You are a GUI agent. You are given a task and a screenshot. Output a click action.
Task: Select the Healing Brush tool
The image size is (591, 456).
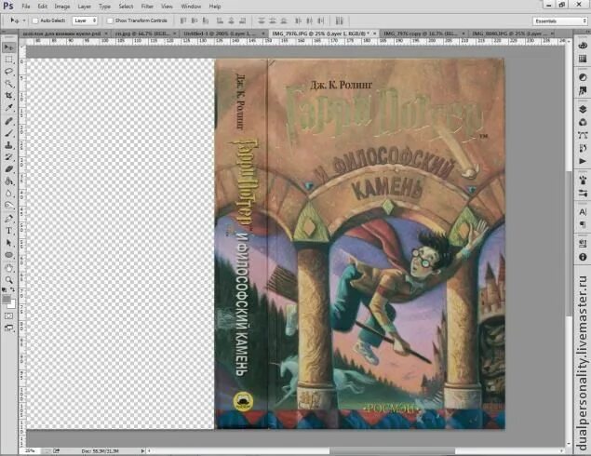[8, 121]
